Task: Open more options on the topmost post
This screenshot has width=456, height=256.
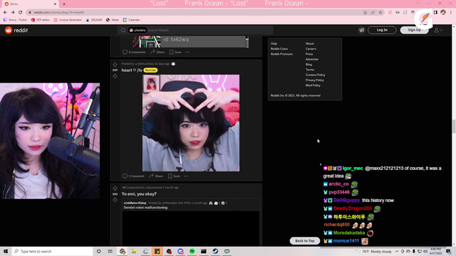Action: (187, 52)
